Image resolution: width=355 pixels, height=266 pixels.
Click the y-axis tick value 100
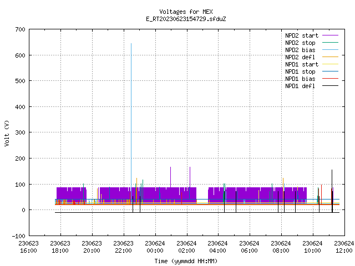tap(20, 185)
